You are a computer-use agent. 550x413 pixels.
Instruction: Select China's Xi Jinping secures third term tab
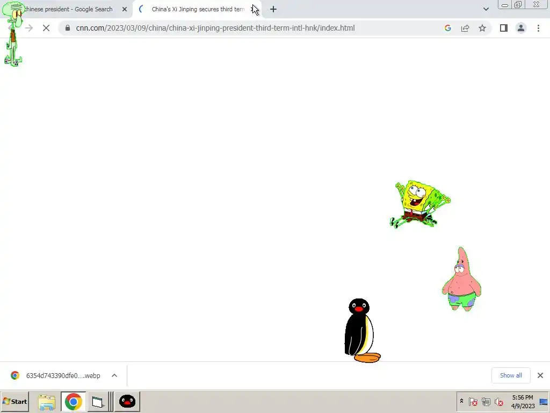click(x=198, y=10)
